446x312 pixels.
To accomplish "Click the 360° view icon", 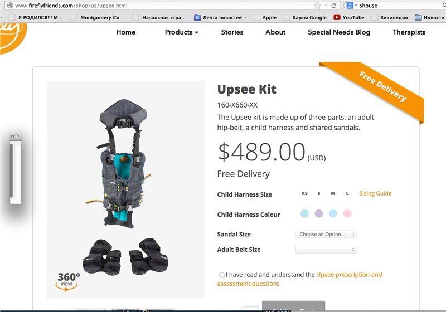I will click(x=67, y=281).
